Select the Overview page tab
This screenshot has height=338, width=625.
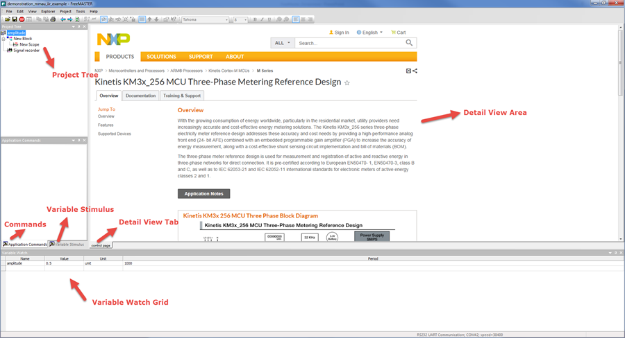point(109,96)
